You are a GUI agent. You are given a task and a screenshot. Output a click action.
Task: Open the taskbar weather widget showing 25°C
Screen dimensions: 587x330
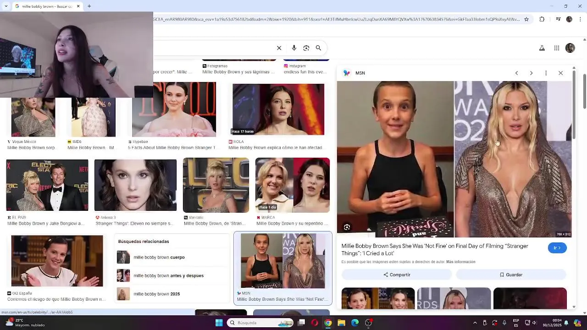[25, 323]
